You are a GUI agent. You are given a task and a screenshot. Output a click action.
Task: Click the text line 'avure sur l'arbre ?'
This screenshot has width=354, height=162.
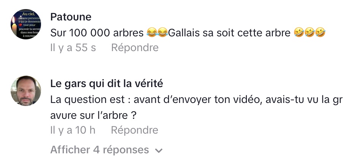click(x=93, y=115)
